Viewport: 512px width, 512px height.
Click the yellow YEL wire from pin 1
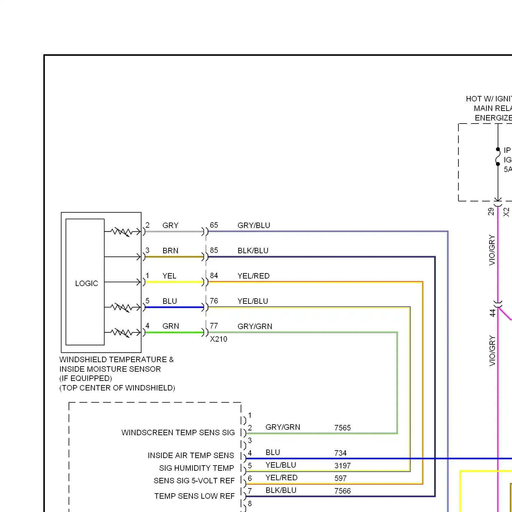[x=174, y=282]
